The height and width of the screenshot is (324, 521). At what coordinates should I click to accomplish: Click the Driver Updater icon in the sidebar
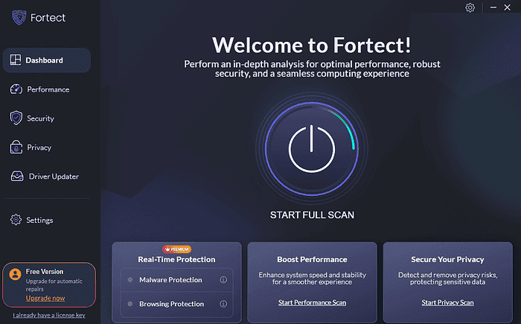point(16,177)
